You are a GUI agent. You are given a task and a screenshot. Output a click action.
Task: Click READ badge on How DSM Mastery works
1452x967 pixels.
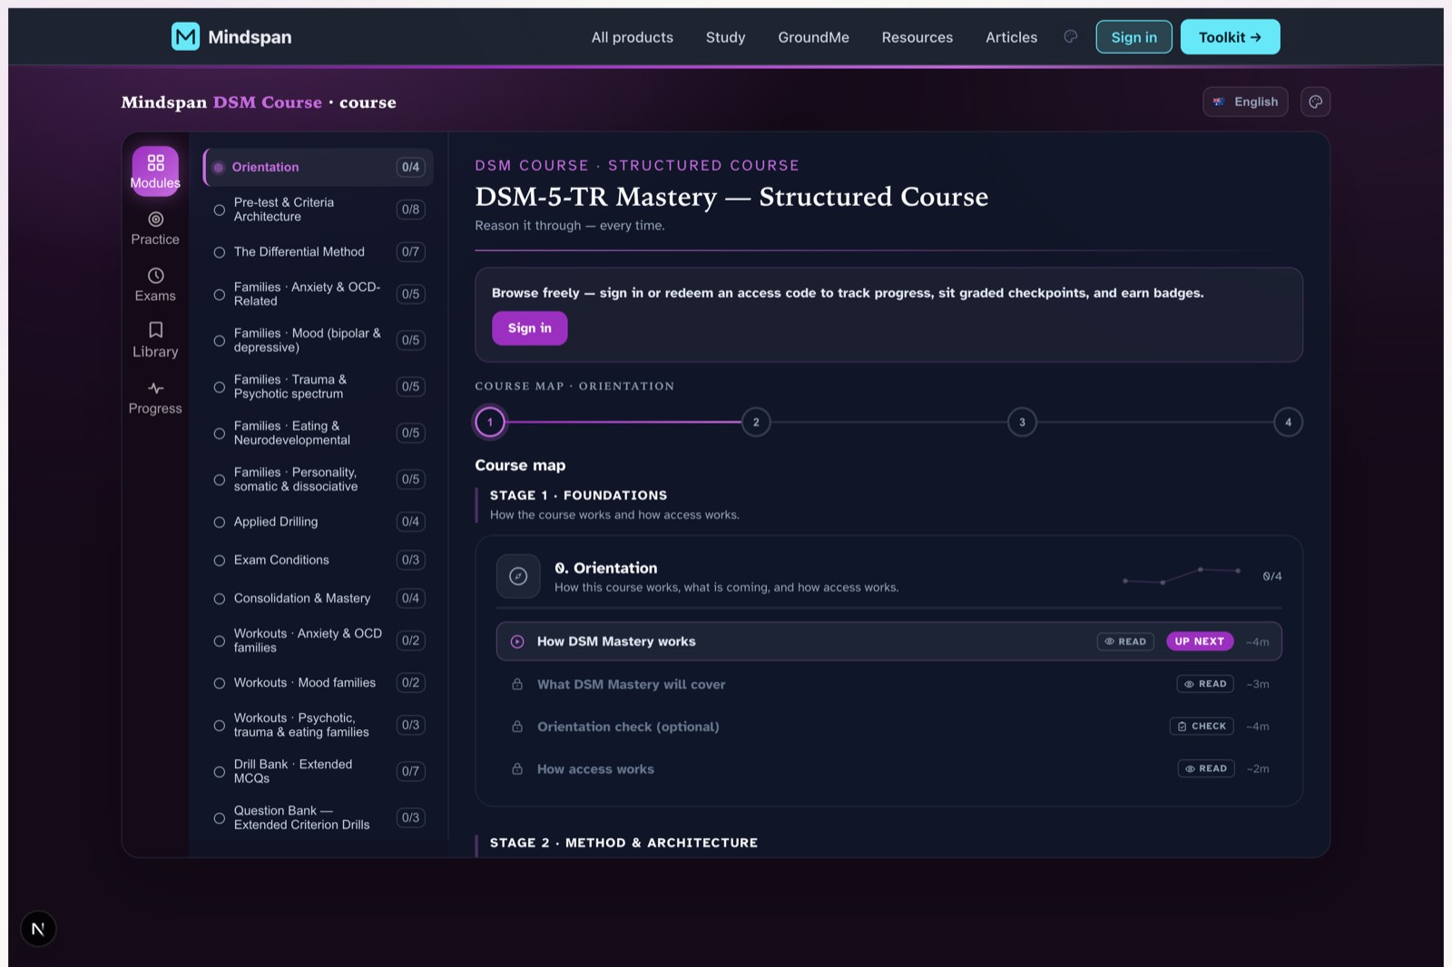[1125, 641]
